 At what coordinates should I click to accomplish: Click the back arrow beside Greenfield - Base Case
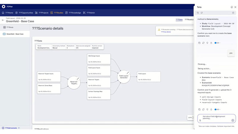tap(3, 20)
